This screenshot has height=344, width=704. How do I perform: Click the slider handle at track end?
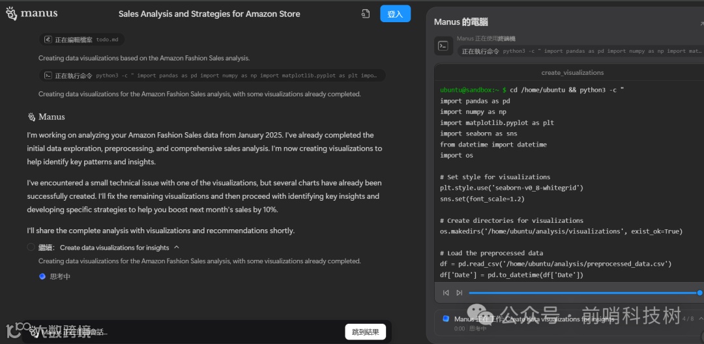(699, 293)
